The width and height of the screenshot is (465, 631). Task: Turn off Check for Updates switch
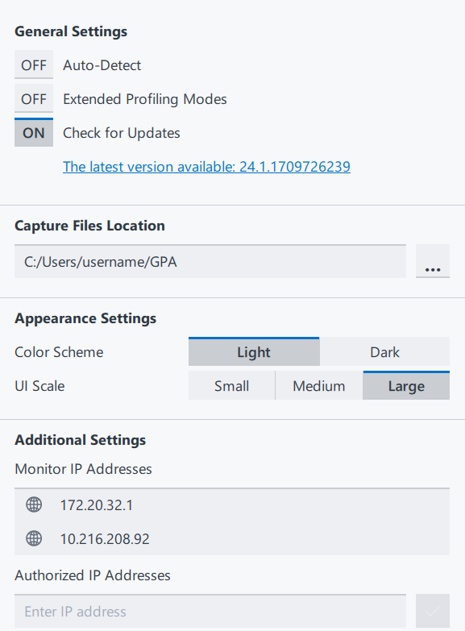(34, 132)
